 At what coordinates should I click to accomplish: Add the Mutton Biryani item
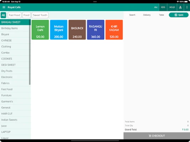[x=59, y=30]
